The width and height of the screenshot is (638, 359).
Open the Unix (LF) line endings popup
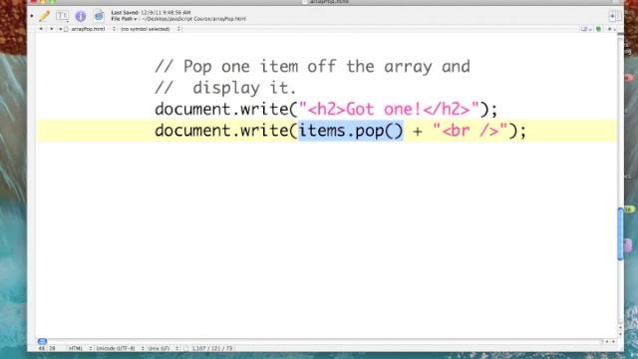pos(162,348)
